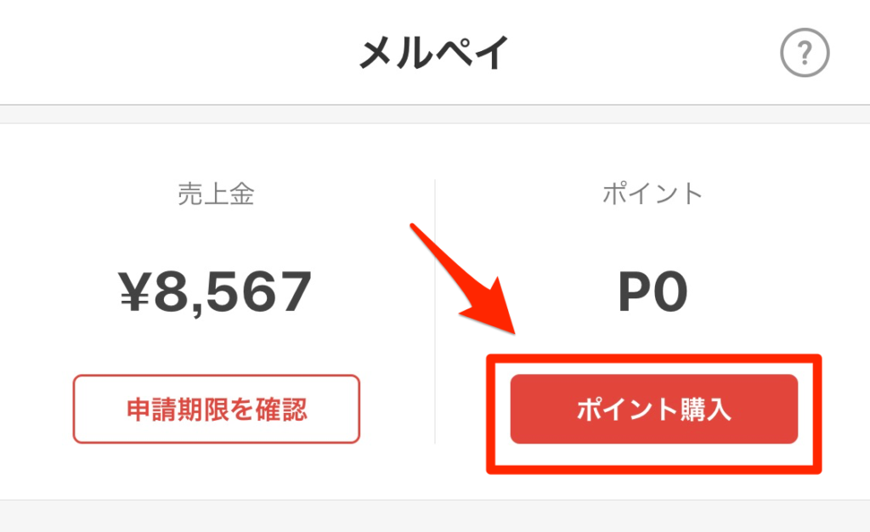Open the balance panel by clicking 売上金
The image size is (870, 532).
click(216, 193)
